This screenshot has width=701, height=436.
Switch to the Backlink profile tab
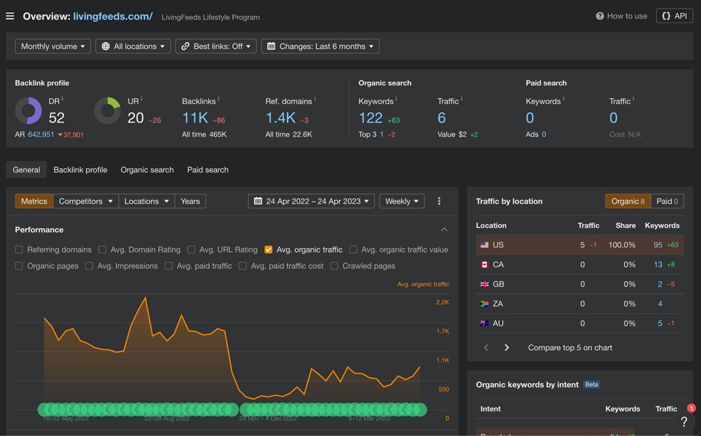point(80,170)
